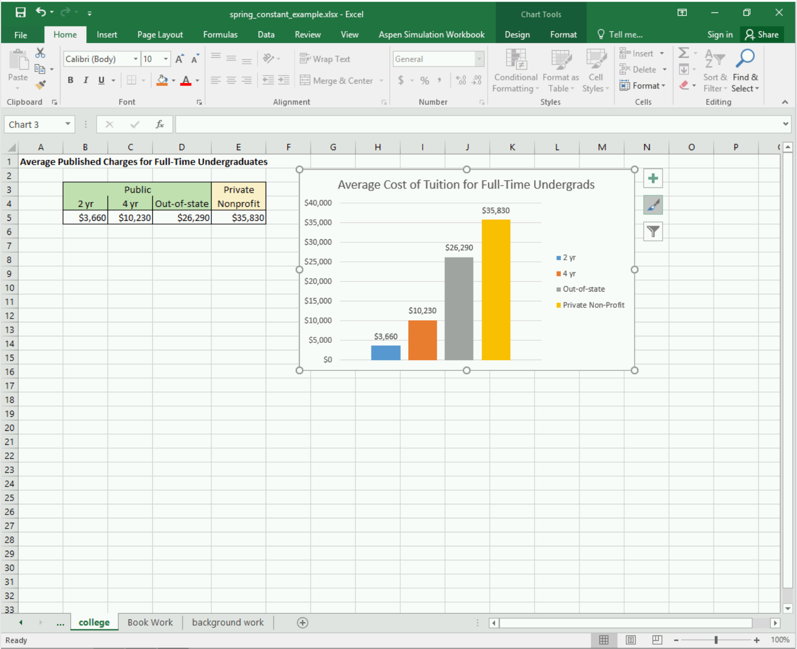Viewport: 797px width, 649px height.
Task: Select cell E5 containing $35,830
Action: pos(239,218)
